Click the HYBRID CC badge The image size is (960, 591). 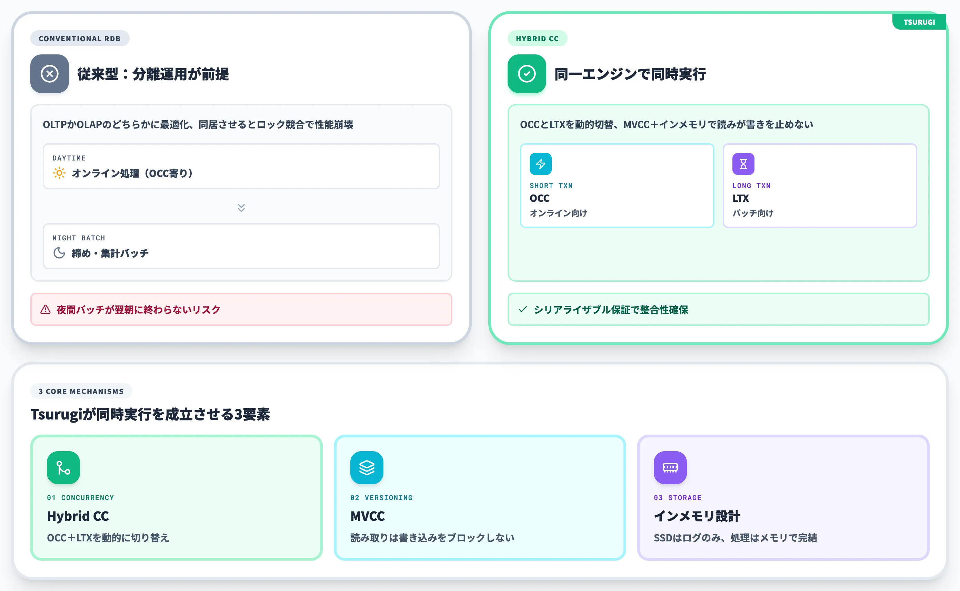click(537, 38)
